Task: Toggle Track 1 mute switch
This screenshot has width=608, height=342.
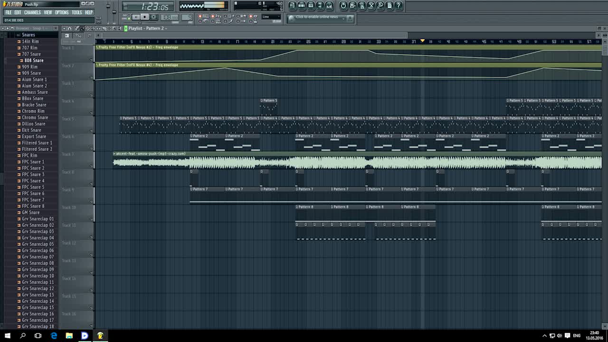Action: 91,59
